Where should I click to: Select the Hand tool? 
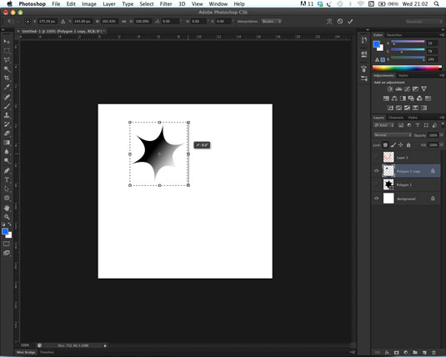tap(7, 208)
